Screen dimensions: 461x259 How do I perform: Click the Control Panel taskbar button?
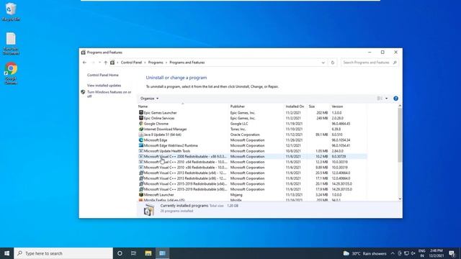[x=162, y=253]
